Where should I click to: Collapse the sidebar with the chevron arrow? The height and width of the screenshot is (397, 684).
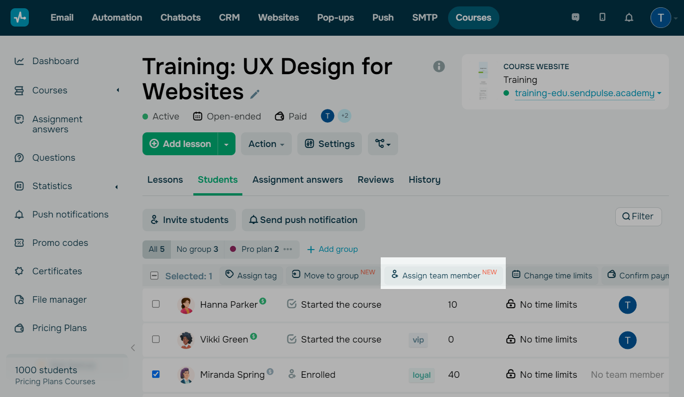tap(133, 348)
